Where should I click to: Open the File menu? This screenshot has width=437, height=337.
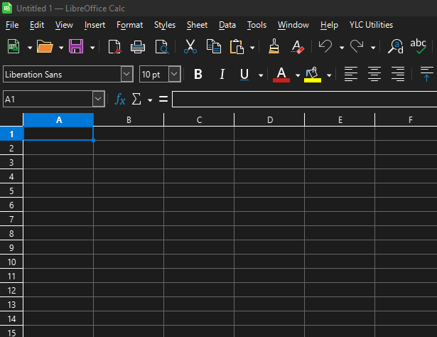12,25
